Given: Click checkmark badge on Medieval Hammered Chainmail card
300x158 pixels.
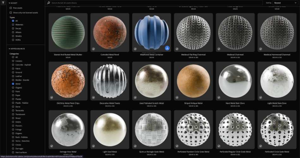Looking at the screenshot, I should 260,49.
